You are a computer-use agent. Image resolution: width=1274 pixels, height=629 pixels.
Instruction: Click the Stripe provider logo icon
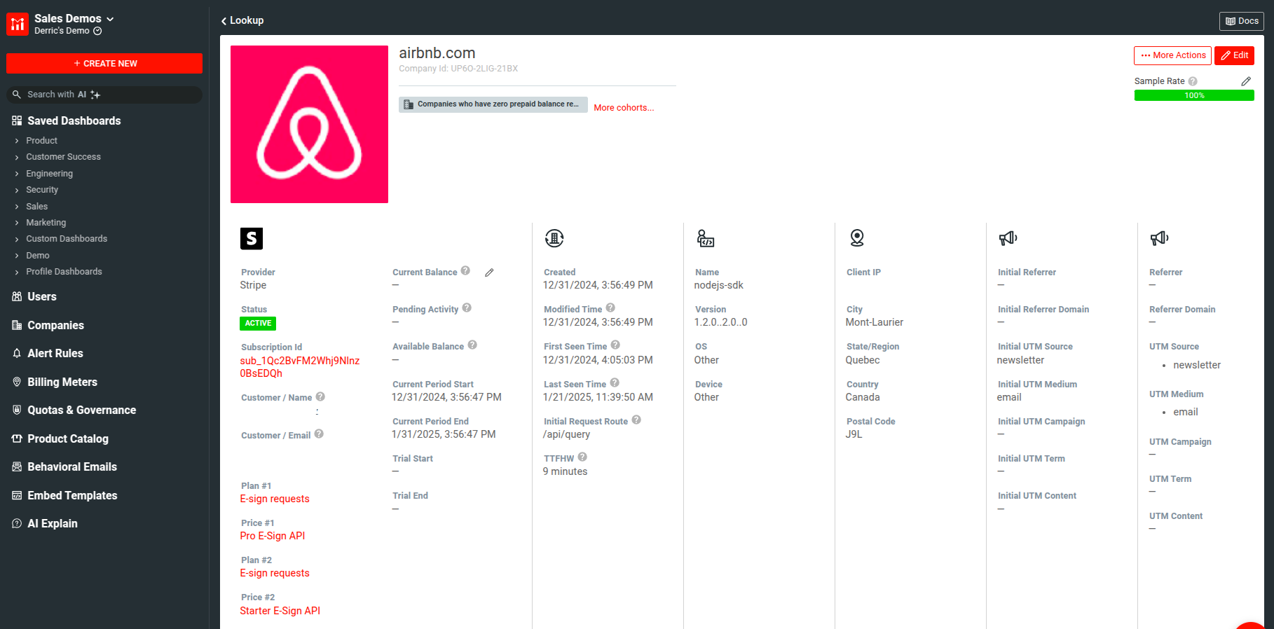pos(252,239)
